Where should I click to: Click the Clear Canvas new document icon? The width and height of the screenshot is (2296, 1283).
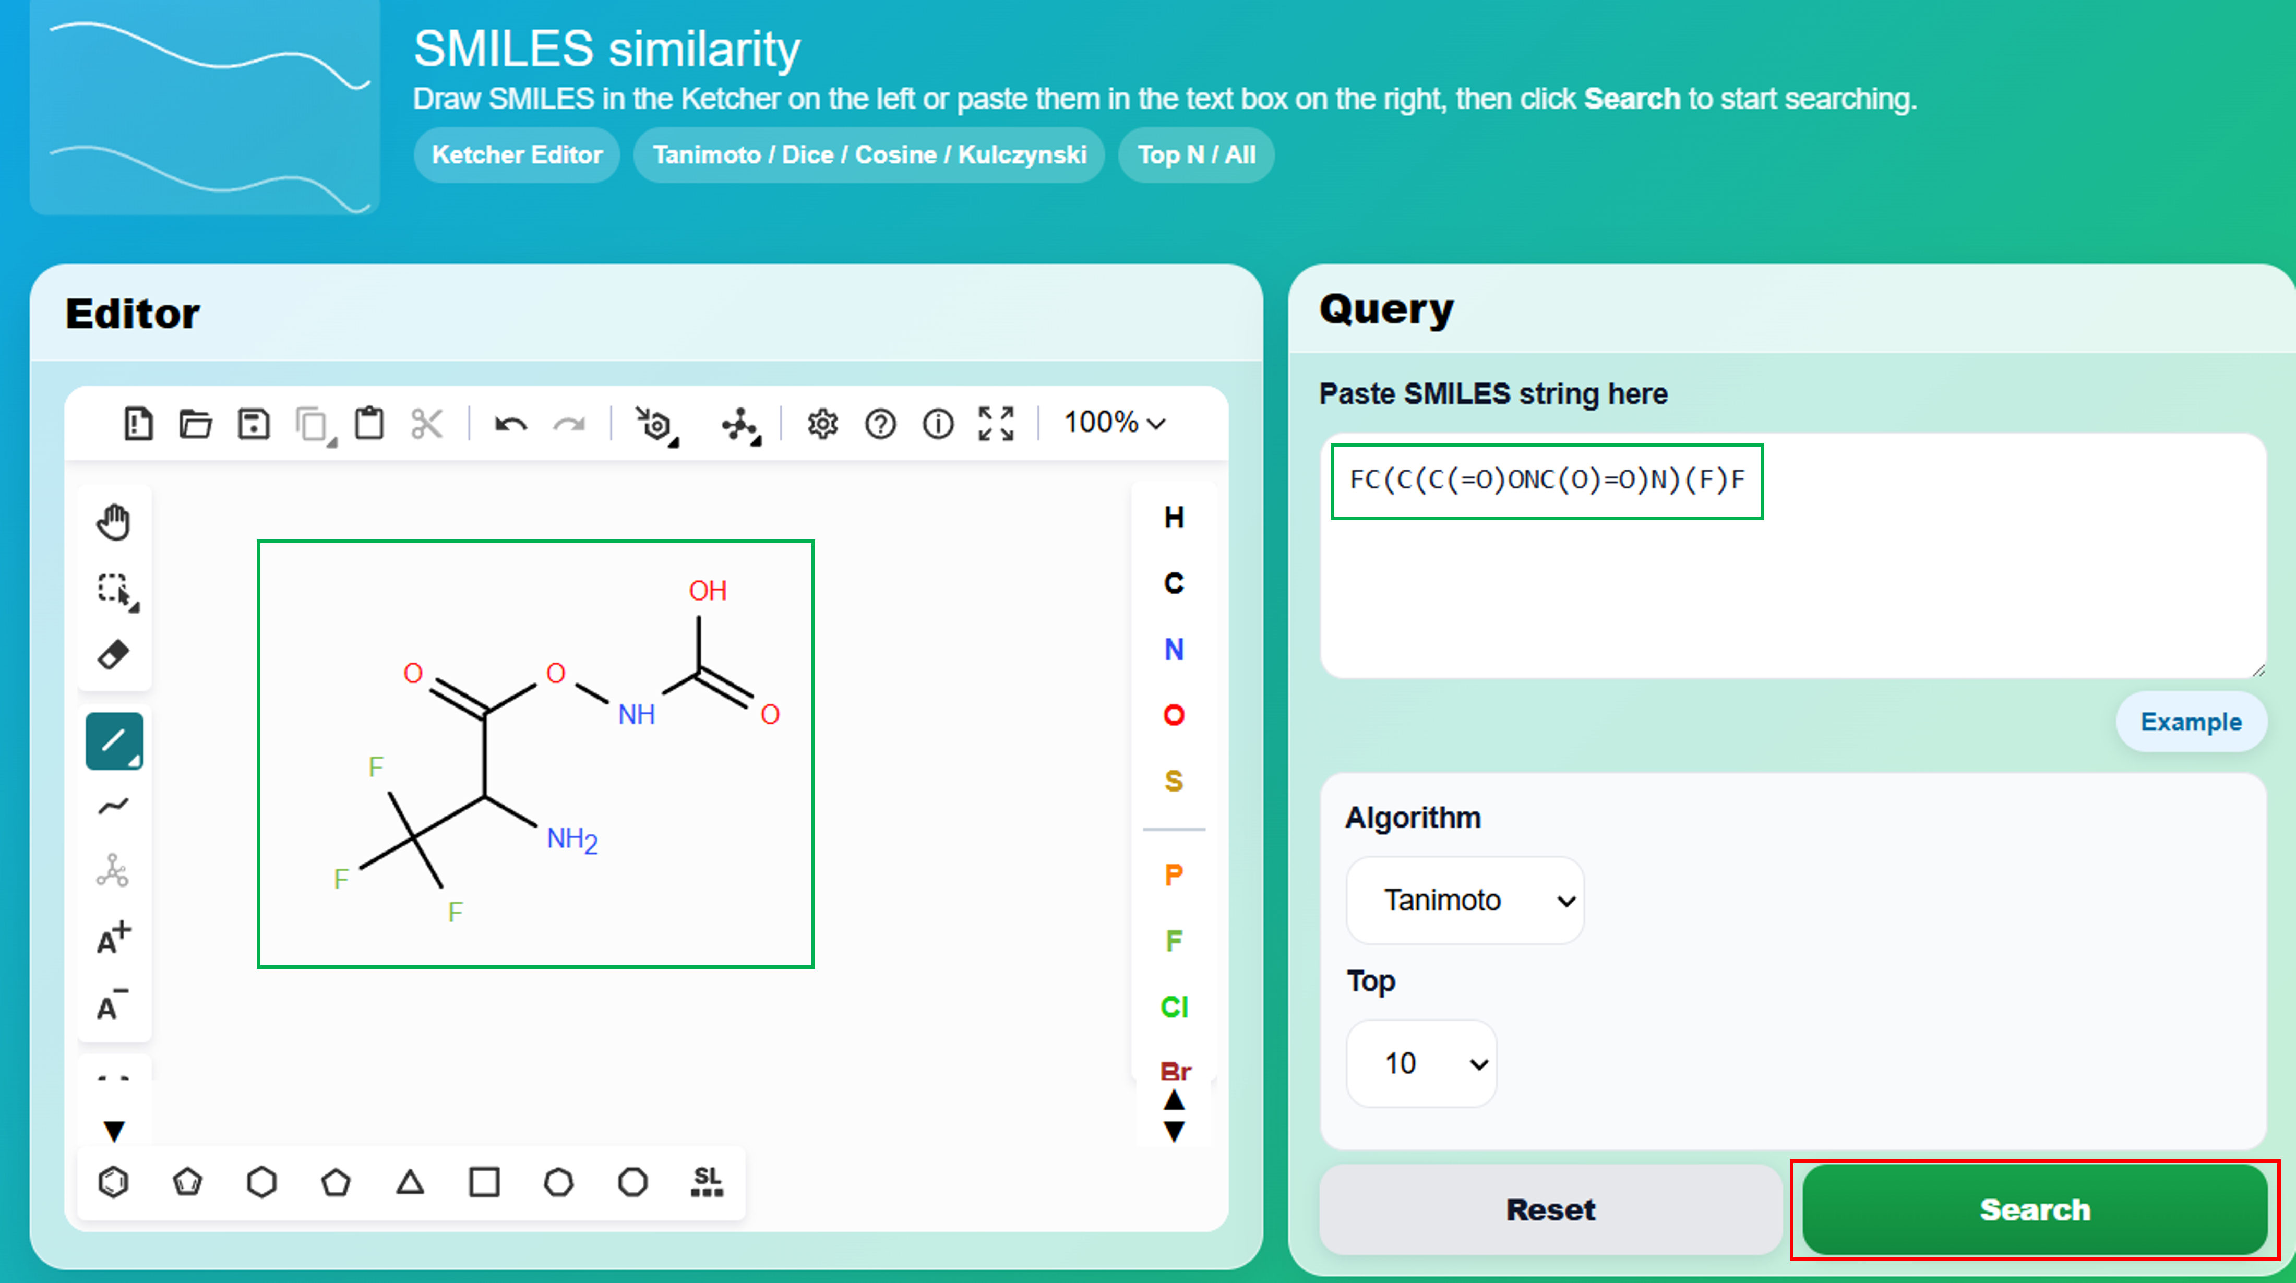coord(138,424)
